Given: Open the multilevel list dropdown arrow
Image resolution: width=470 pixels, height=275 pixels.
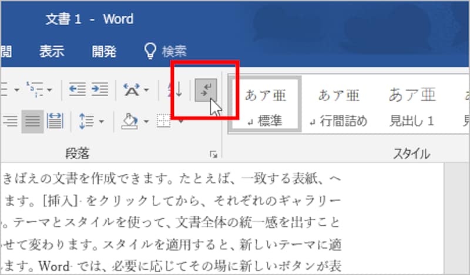Looking at the screenshot, I should tap(49, 90).
